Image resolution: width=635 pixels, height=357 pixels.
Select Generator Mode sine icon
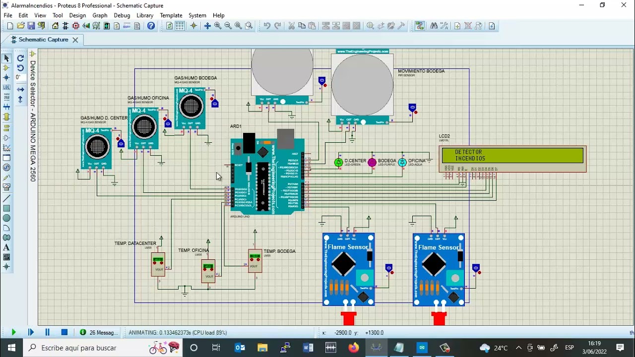click(x=6, y=168)
